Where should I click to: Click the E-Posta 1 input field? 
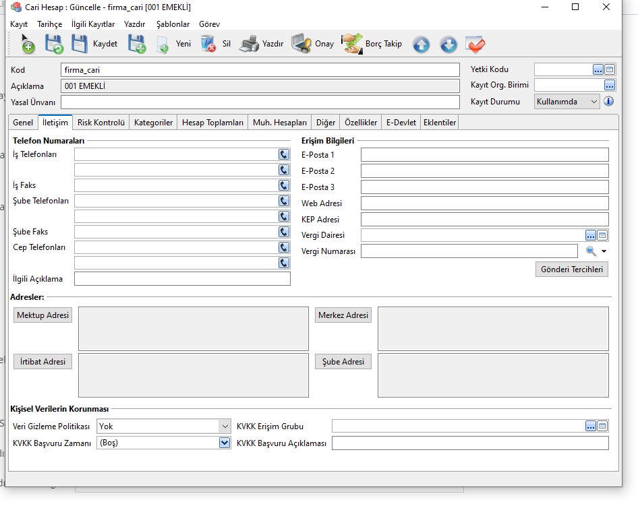[484, 155]
